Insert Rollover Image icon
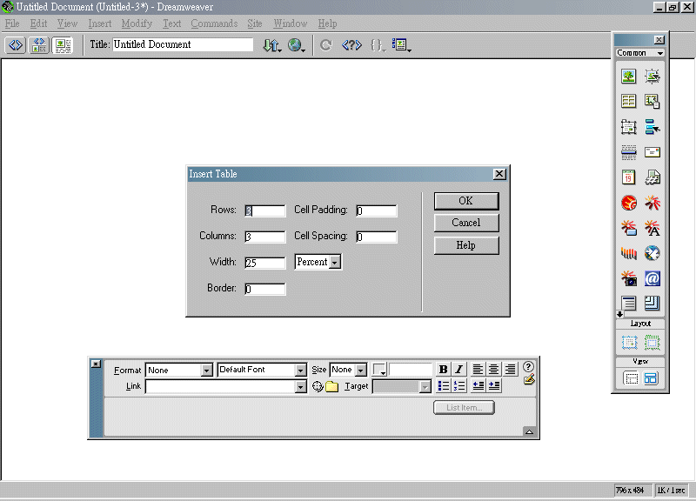Viewport: 696px width, 501px height. tap(652, 76)
